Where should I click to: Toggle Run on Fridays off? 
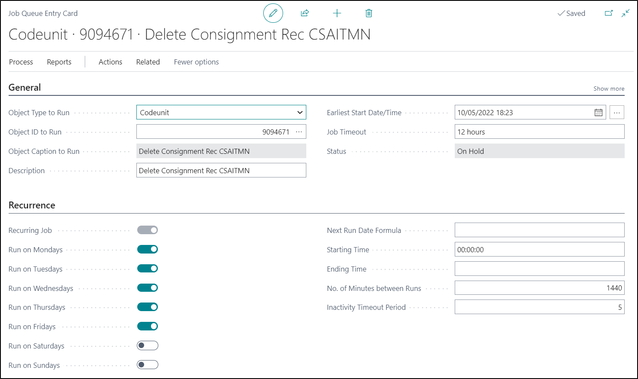148,326
